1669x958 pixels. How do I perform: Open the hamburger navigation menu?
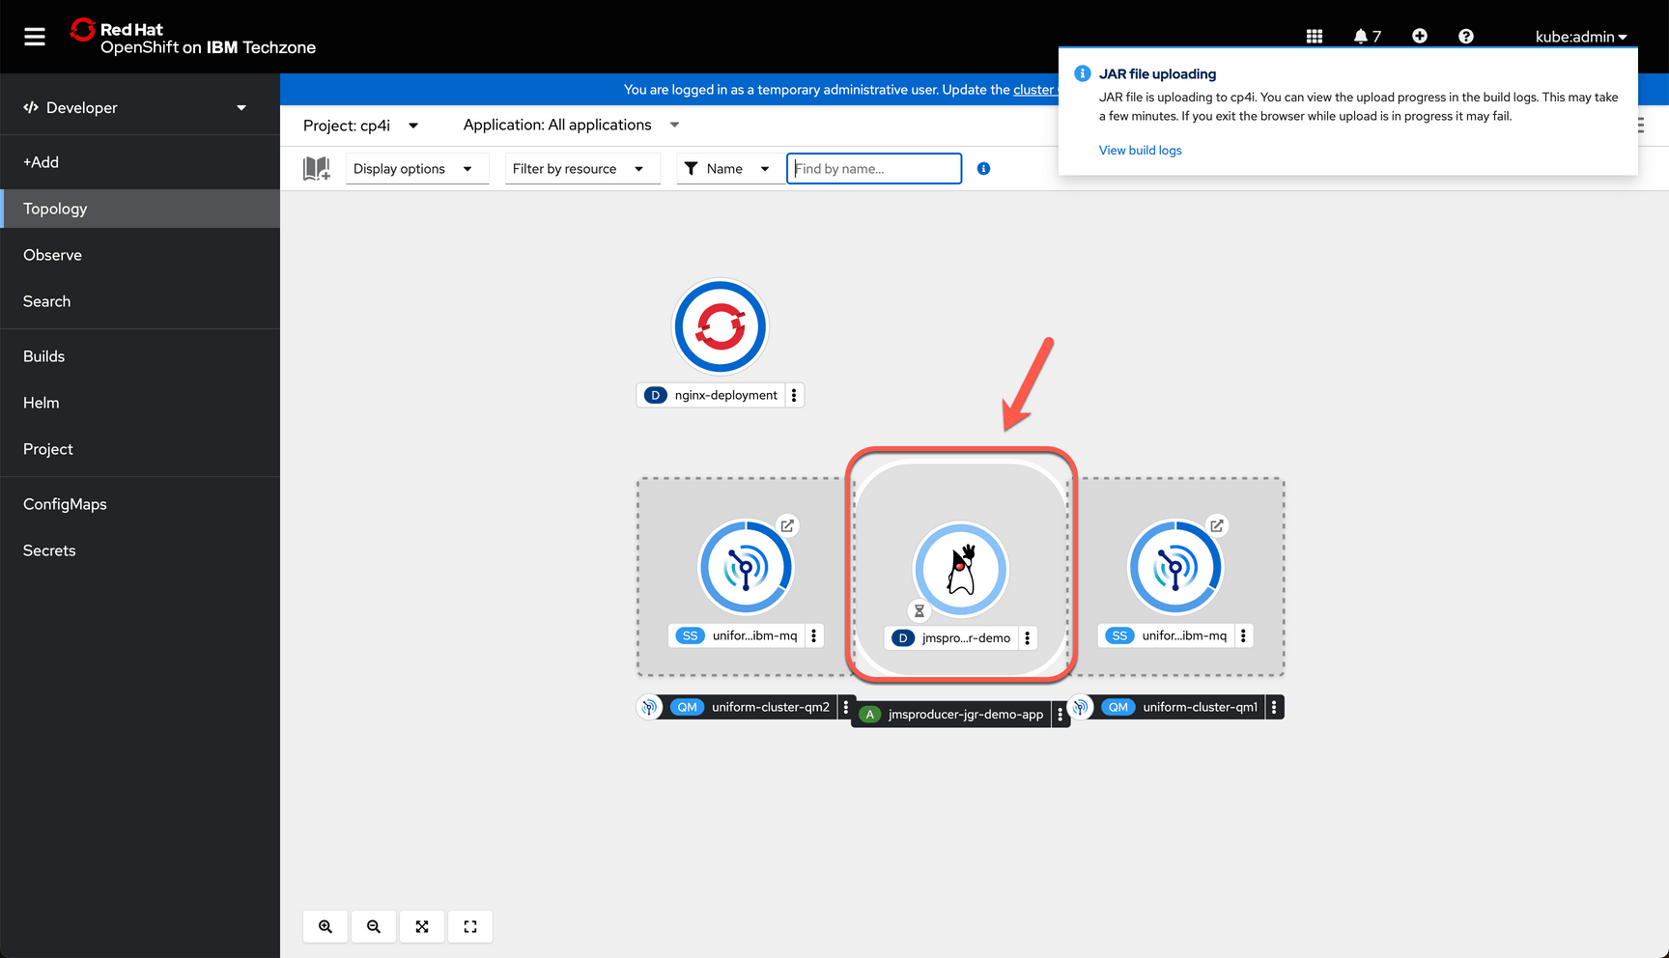(x=35, y=36)
